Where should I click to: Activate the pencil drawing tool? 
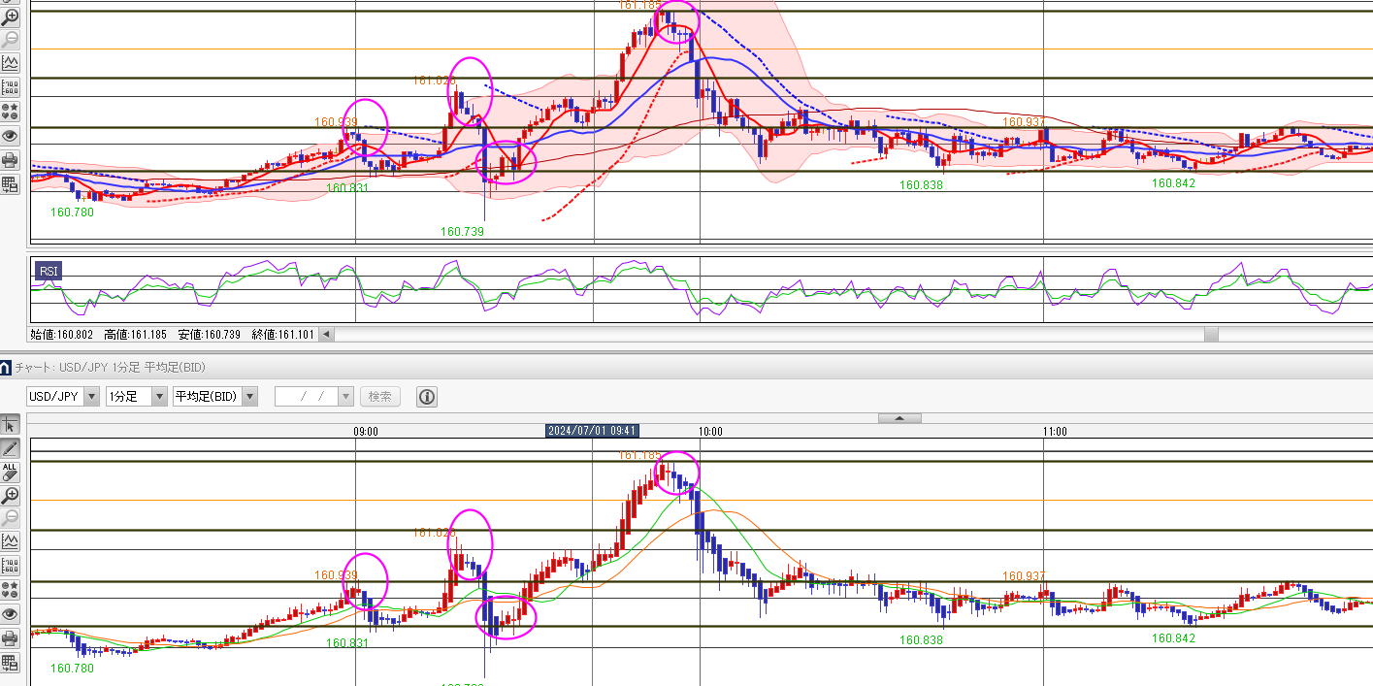point(10,448)
